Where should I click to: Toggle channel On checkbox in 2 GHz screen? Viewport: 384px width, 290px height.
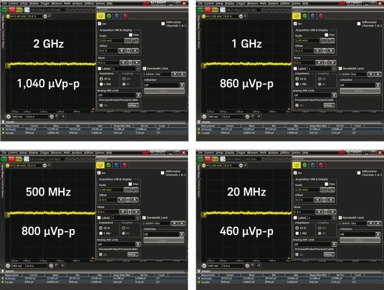[x=99, y=24]
